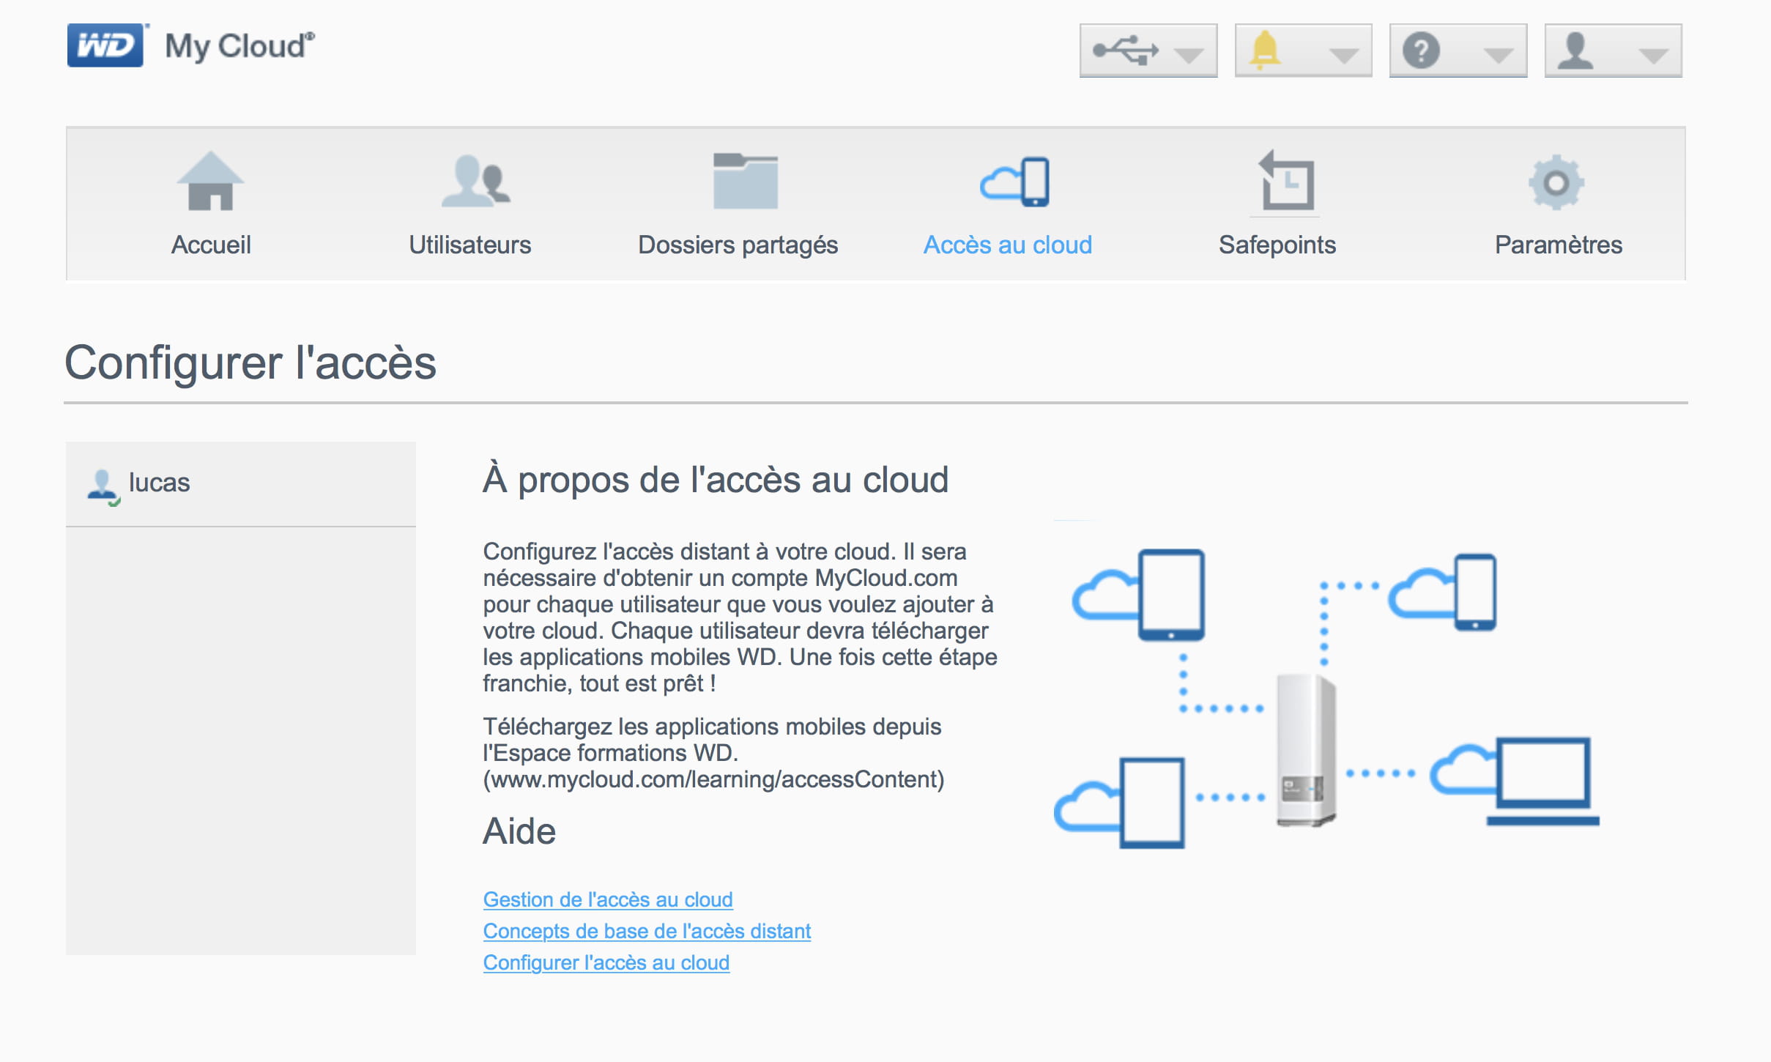Click the Accueil house icon
Image resolution: width=1771 pixels, height=1062 pixels.
210,181
